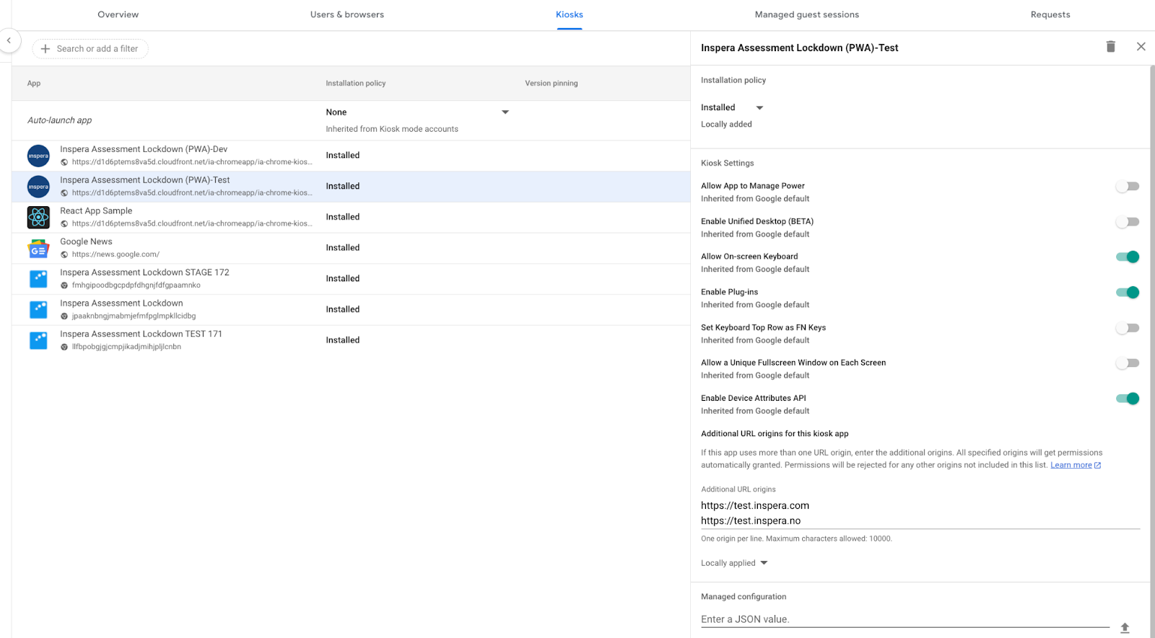Toggle Set Keyboard Top Row as FN Keys
This screenshot has height=638, width=1155.
[1128, 328]
